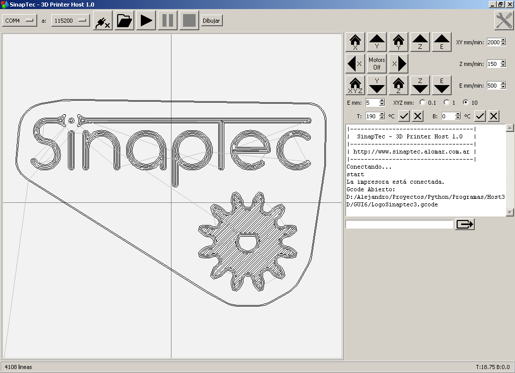Open the COM4 port dropdown
The image size is (515, 373).
(x=20, y=21)
